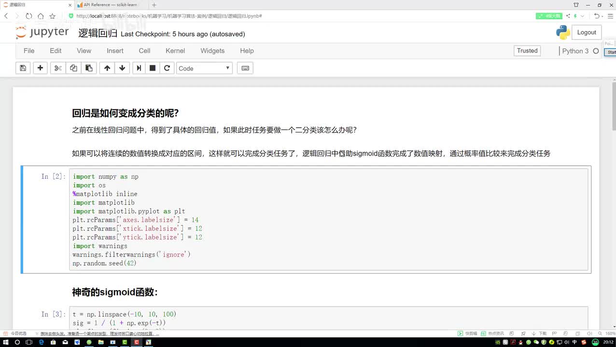Click 快剪辑 in browser status bar
Image resolution: width=616 pixels, height=347 pixels.
click(x=468, y=334)
